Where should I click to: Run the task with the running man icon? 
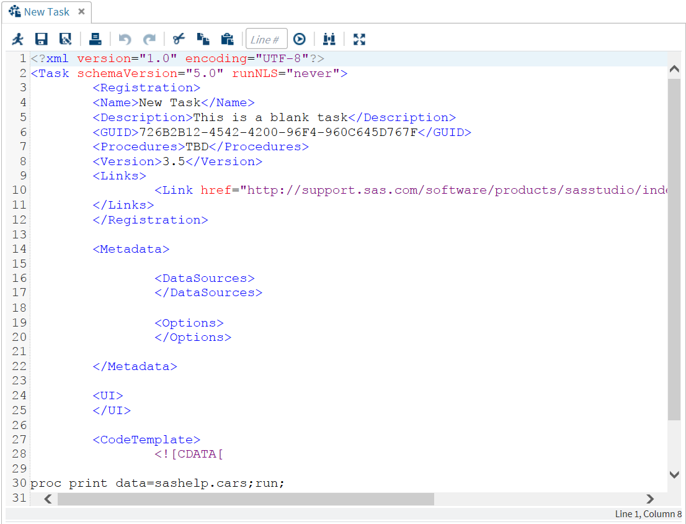[18, 39]
